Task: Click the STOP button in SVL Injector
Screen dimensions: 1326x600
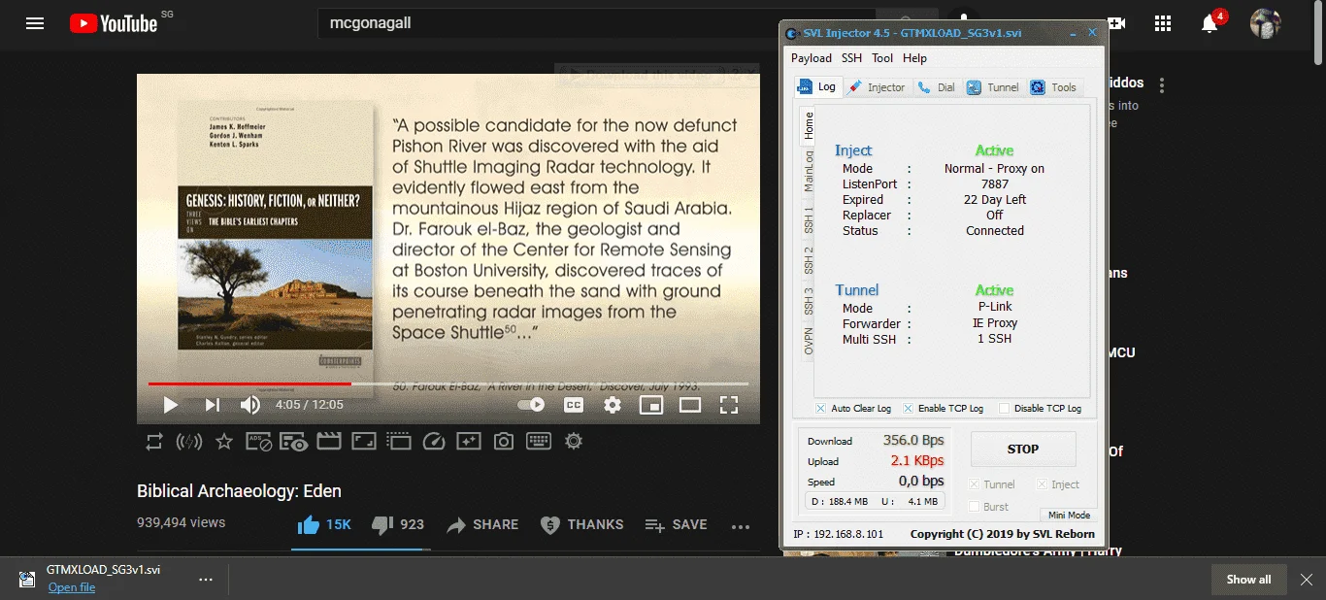Action: (1023, 450)
